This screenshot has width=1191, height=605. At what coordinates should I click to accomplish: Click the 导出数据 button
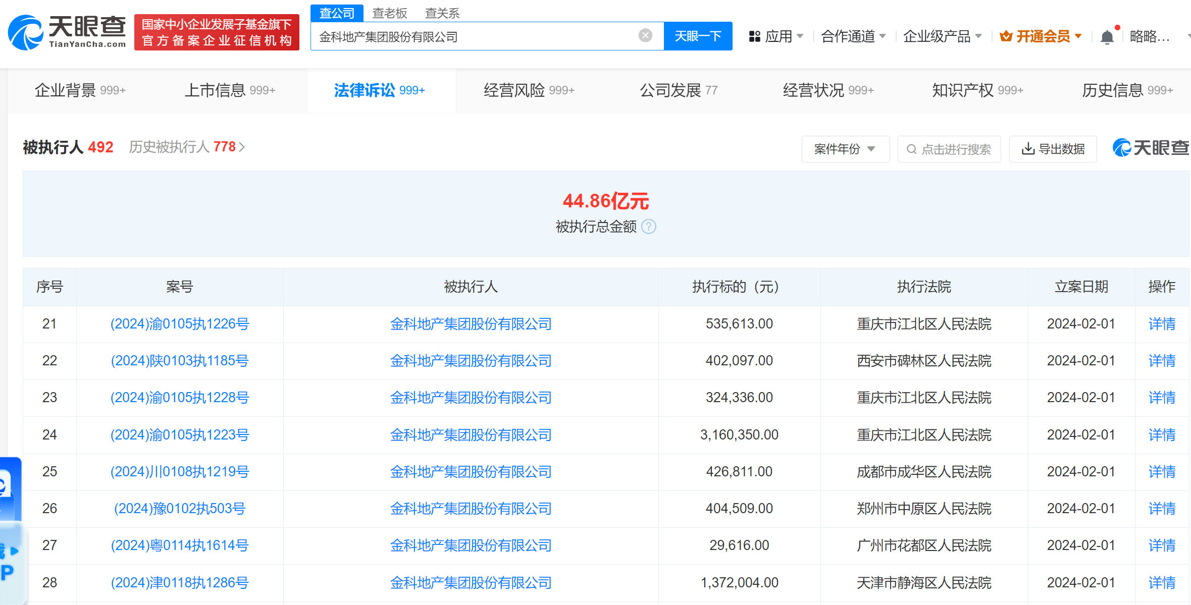click(1053, 149)
